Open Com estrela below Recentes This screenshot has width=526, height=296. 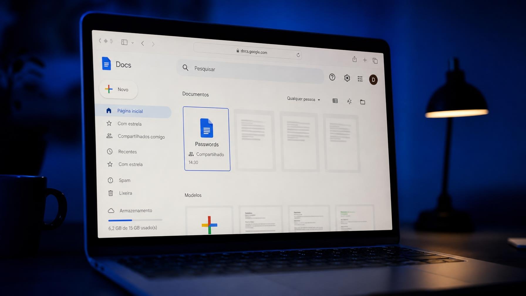pyautogui.click(x=125, y=164)
